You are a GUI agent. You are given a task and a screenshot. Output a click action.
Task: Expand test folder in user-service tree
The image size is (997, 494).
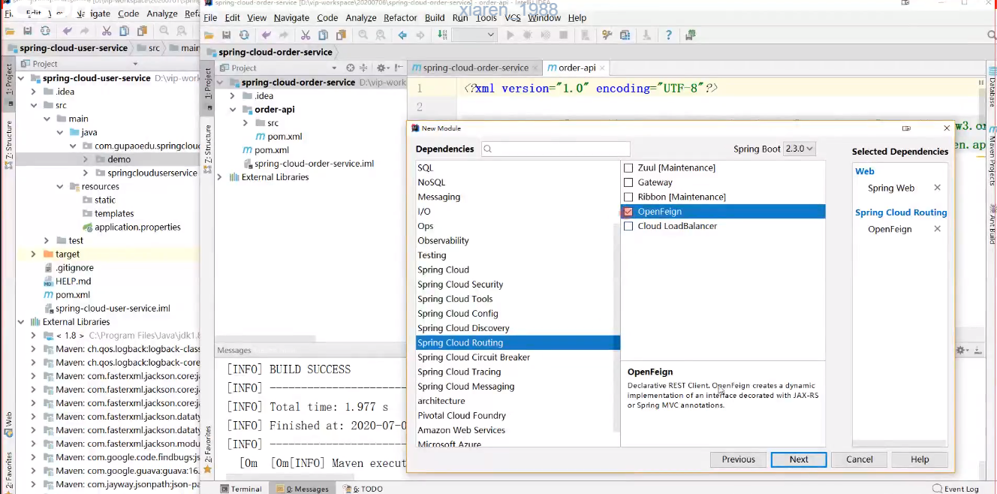[x=47, y=240]
